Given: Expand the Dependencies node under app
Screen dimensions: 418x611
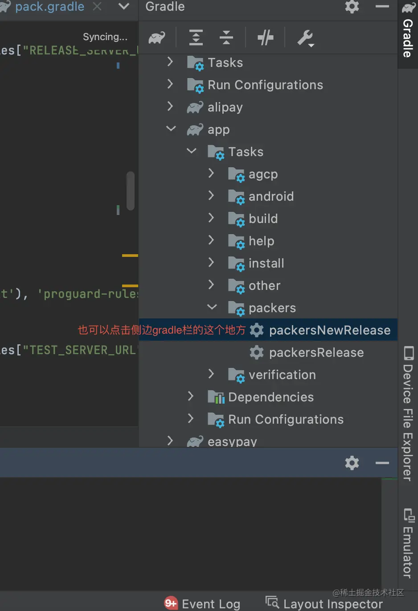Looking at the screenshot, I should coord(190,396).
